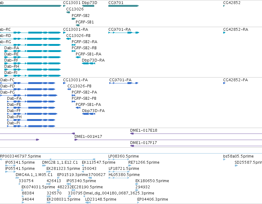Select EST DMG2B.1_1.E12.C1
The height and width of the screenshot is (204, 262).
[x=60, y=162]
